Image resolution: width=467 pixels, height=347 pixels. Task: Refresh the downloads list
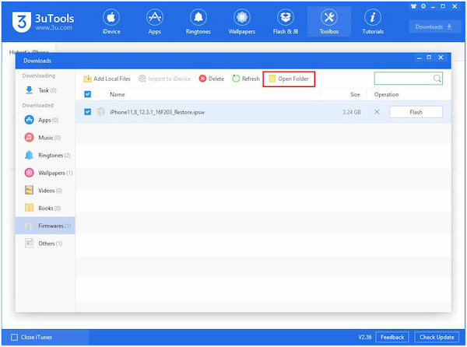(246, 79)
